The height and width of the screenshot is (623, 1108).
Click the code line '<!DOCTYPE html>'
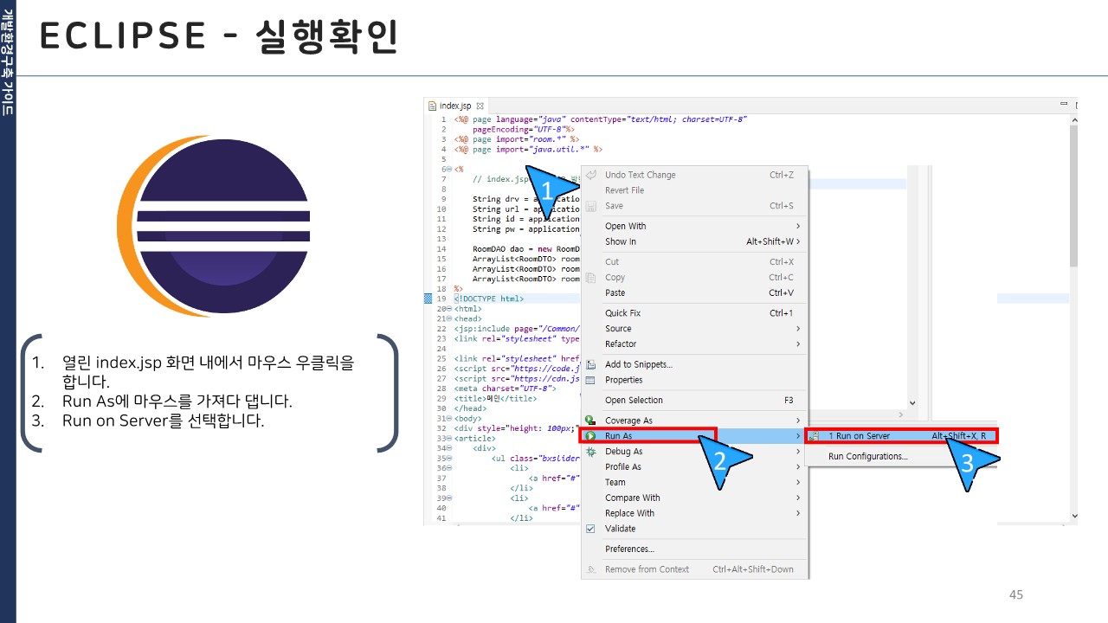pyautogui.click(x=488, y=299)
